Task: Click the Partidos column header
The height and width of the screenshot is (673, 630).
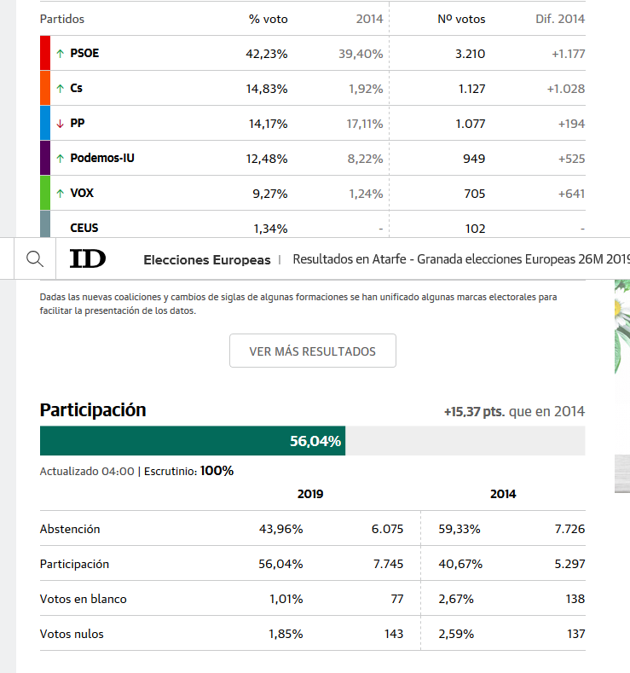Action: tap(62, 19)
